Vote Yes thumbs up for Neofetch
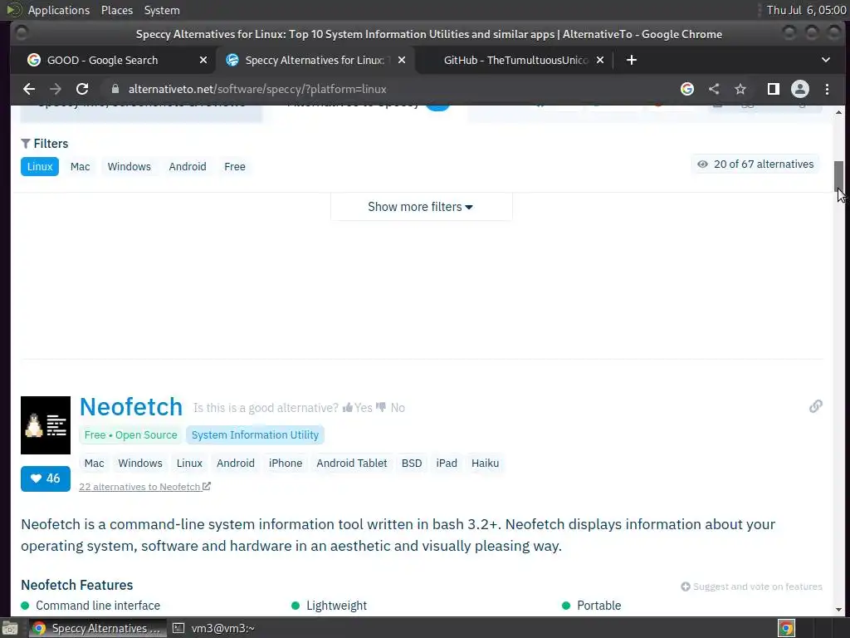This screenshot has height=638, width=850. click(358, 407)
